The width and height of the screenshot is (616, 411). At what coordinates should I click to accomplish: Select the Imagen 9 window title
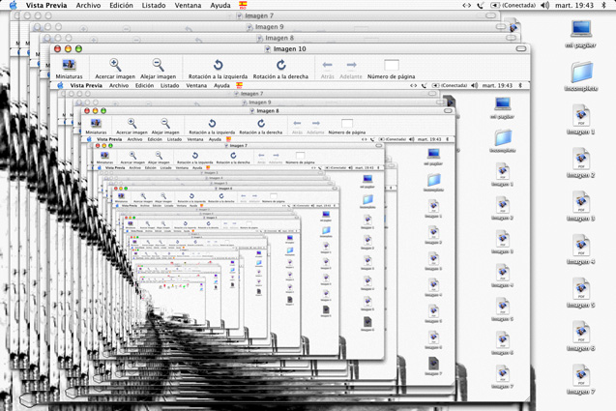tap(270, 27)
